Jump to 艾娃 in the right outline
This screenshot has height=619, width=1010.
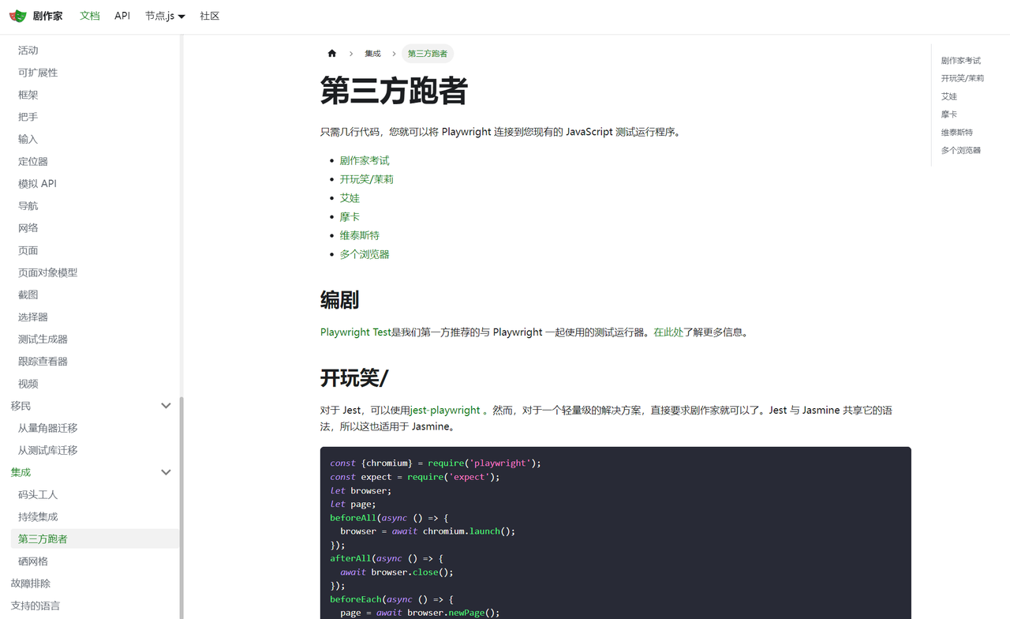[949, 96]
